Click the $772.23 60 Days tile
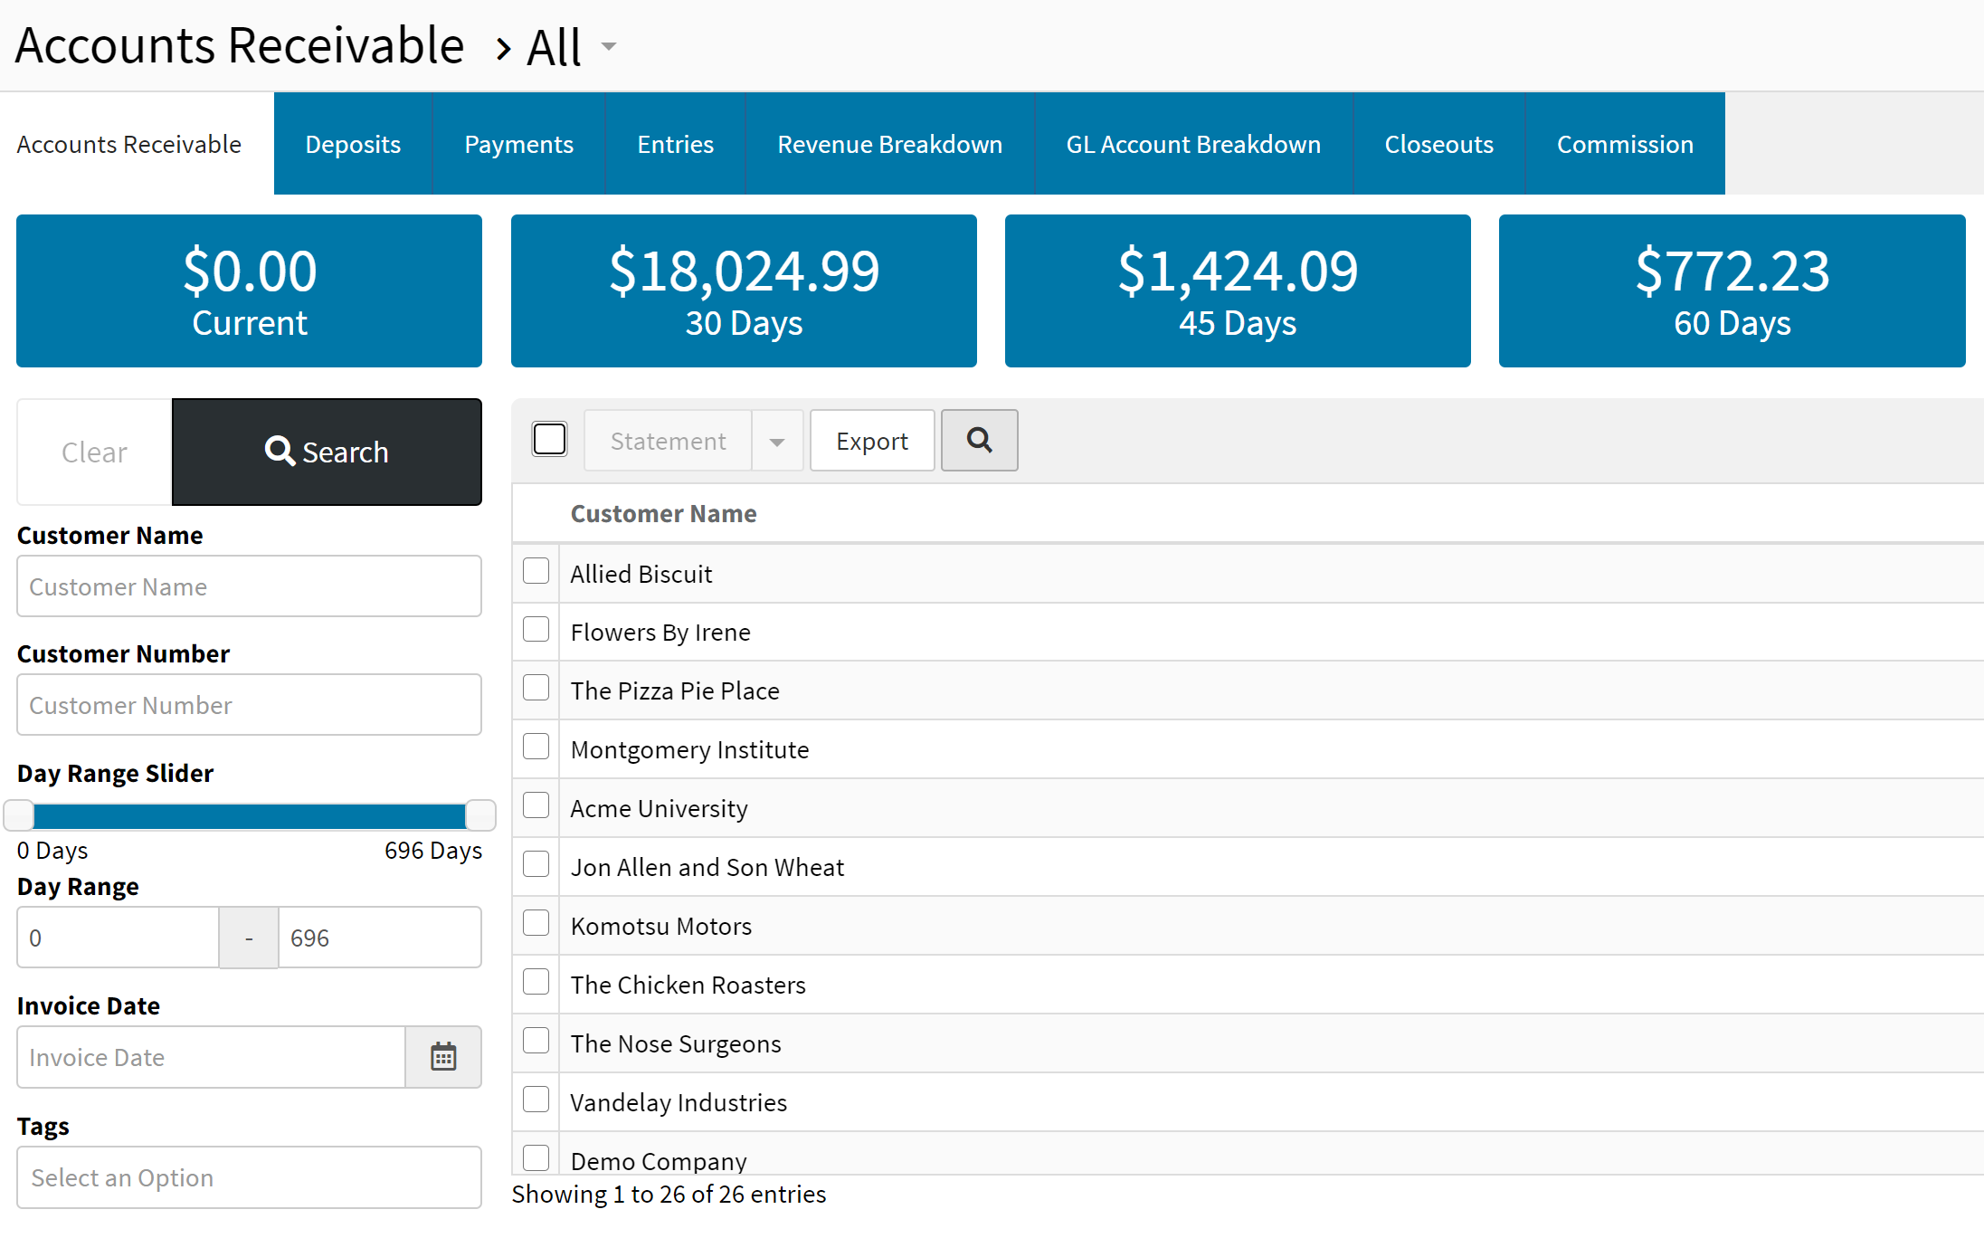The width and height of the screenshot is (1984, 1257). click(x=1732, y=290)
